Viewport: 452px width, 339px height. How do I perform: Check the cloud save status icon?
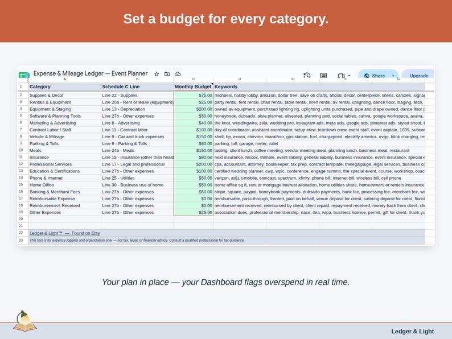[x=178, y=74]
